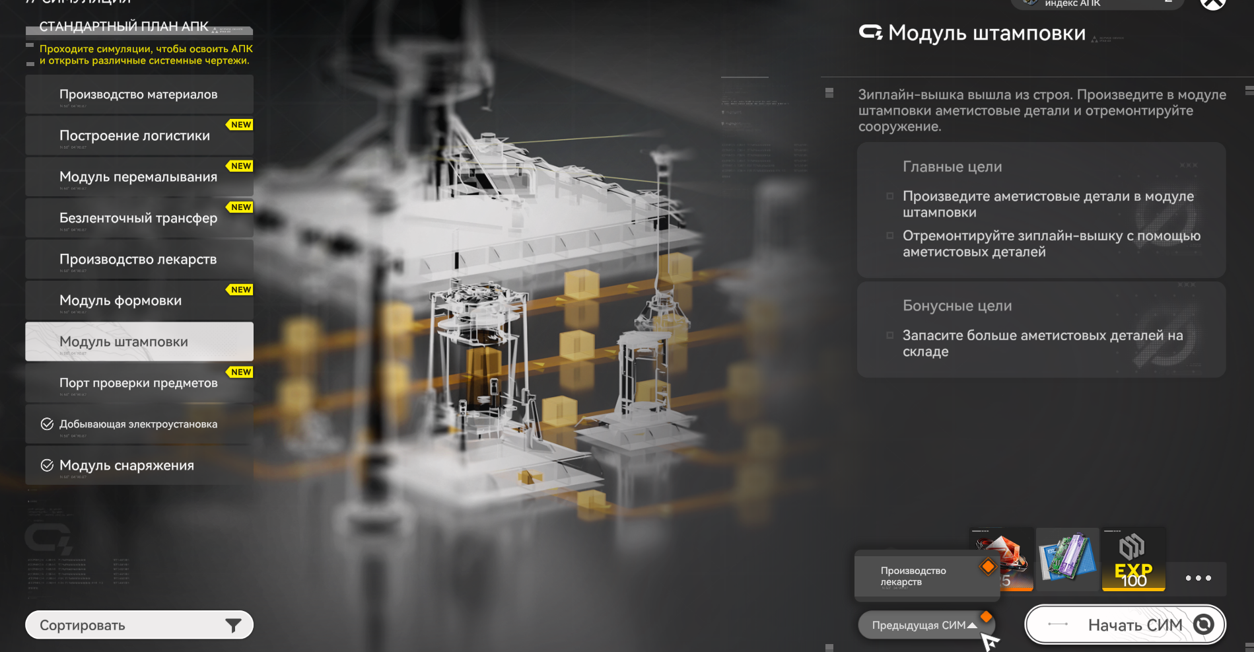Viewport: 1254px width, 652px height.
Task: Open the three-dots more rewards icon
Action: coord(1198,578)
